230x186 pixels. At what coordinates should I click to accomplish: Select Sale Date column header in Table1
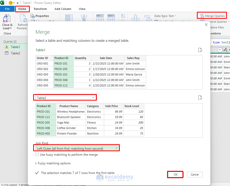tap(108, 58)
